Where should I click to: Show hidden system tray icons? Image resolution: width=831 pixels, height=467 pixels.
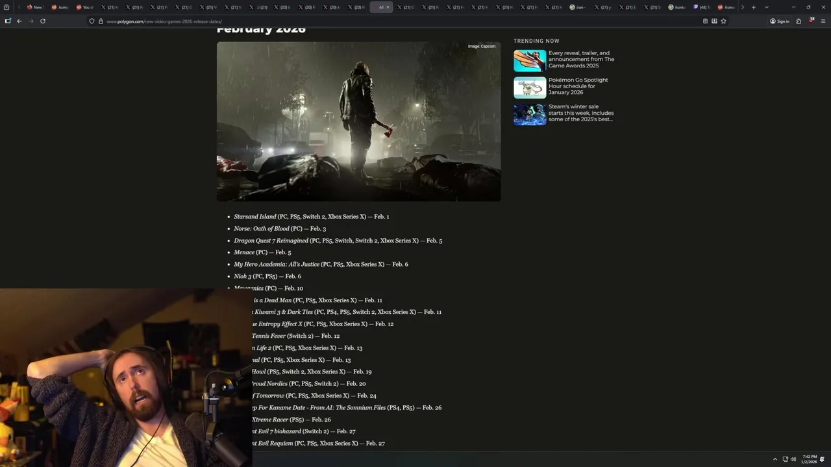[x=775, y=459]
